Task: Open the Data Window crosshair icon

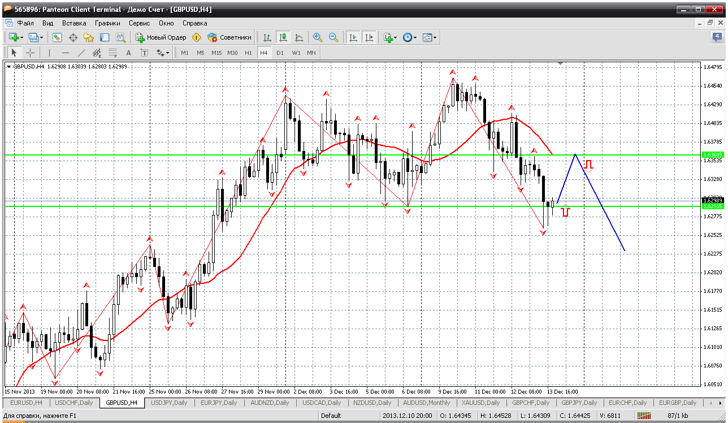Action: [x=73, y=37]
